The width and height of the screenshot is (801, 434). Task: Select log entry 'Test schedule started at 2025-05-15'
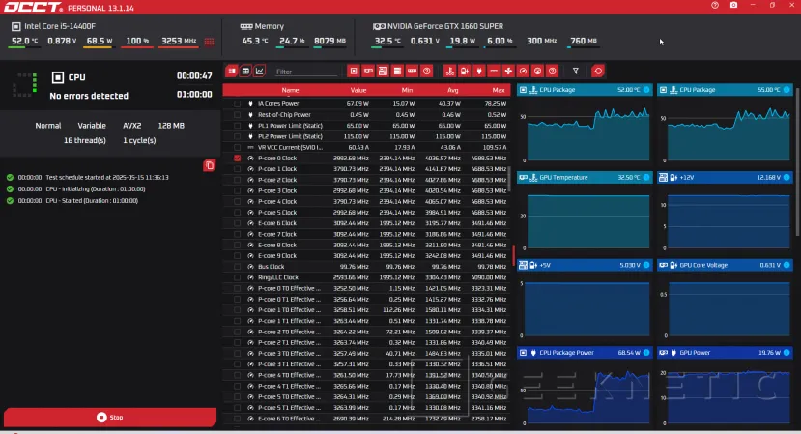click(x=106, y=178)
